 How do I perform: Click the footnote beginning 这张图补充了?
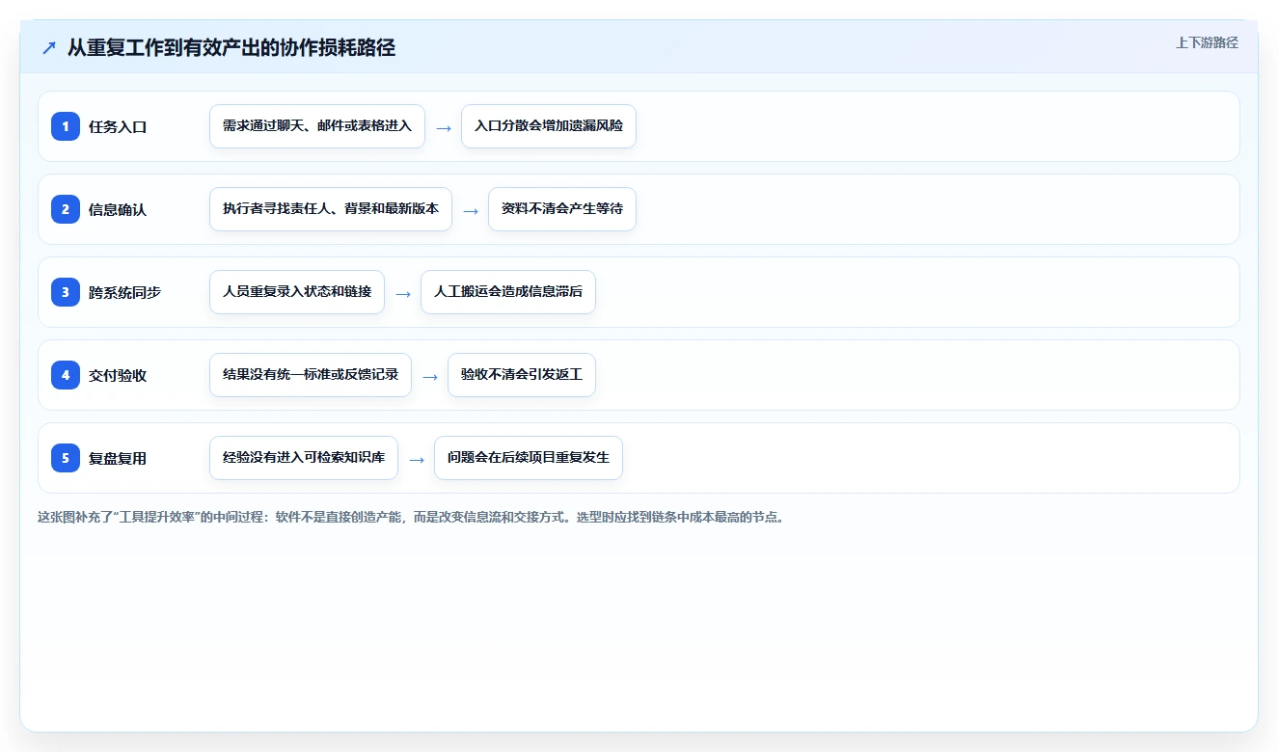tap(413, 517)
